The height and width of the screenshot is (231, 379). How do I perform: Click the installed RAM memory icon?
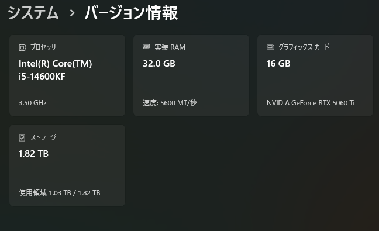(146, 47)
